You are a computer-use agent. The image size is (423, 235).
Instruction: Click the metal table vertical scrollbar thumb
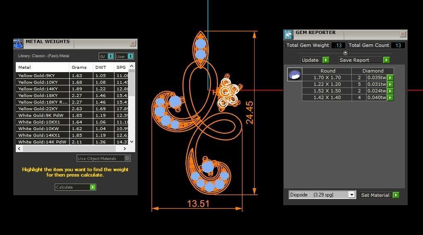point(131,83)
